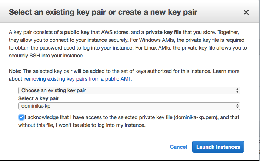Screen dimensions: 260x161
Task: Uncheck the private key acknowledgment checkbox
Action: click(x=21, y=117)
